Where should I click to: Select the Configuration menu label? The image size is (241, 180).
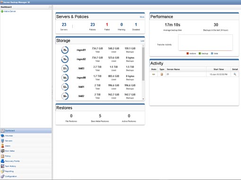click(x=11, y=176)
